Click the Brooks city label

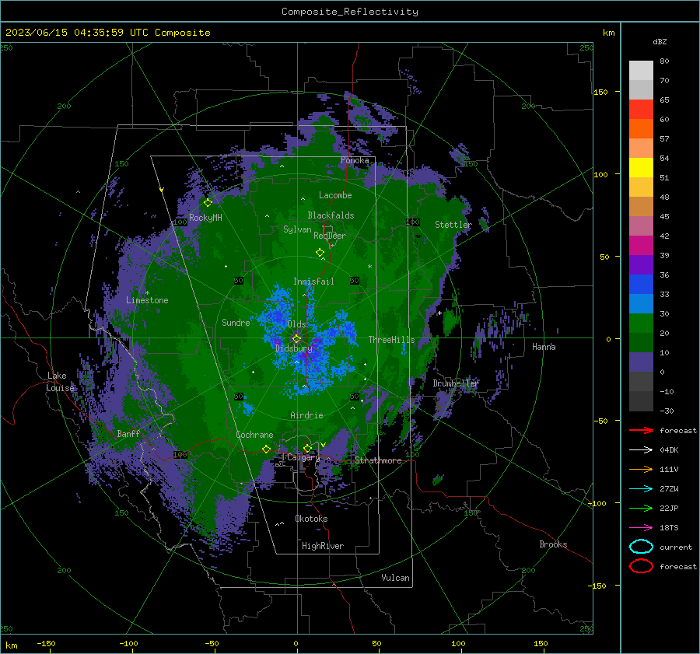tap(553, 544)
